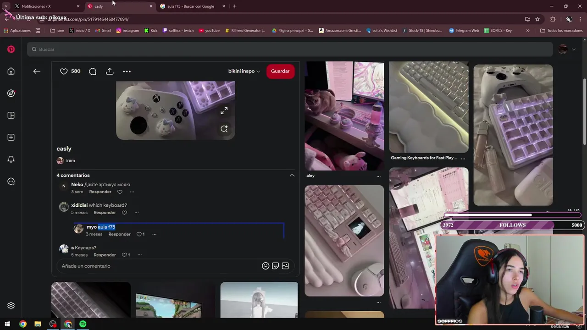Open messages chat icon in sidebar
Image resolution: width=587 pixels, height=330 pixels.
(11, 181)
